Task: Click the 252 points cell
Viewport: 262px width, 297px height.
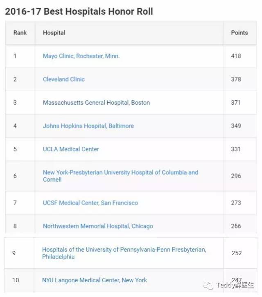Action: tap(237, 253)
